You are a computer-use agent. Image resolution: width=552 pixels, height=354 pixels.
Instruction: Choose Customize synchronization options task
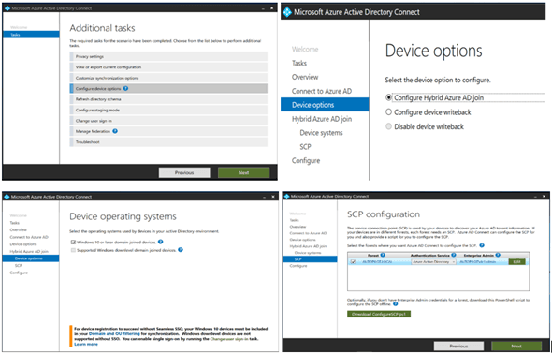point(168,78)
